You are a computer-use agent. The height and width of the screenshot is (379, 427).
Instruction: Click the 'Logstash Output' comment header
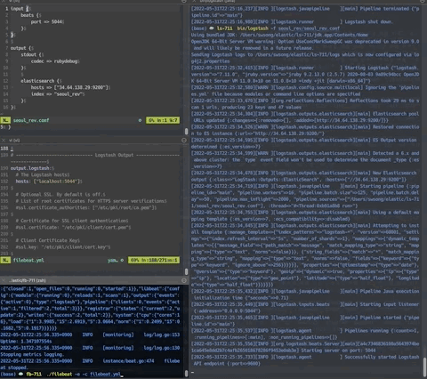(x=114, y=155)
